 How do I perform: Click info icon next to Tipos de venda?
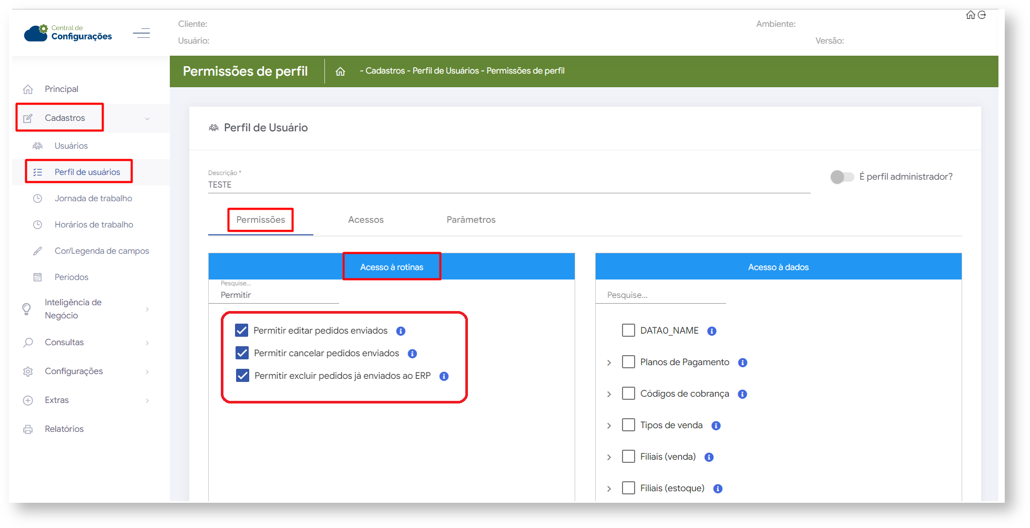click(716, 426)
